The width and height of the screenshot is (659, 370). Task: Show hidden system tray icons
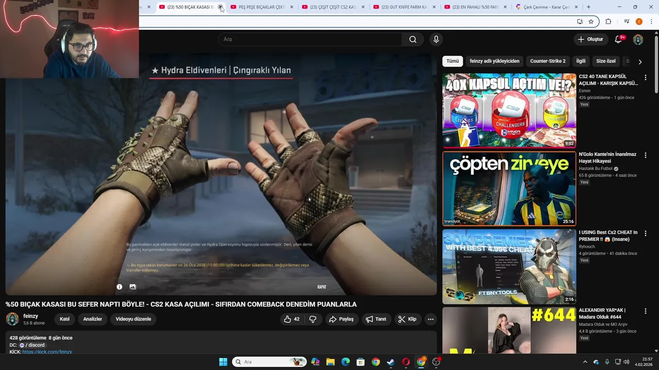click(585, 362)
